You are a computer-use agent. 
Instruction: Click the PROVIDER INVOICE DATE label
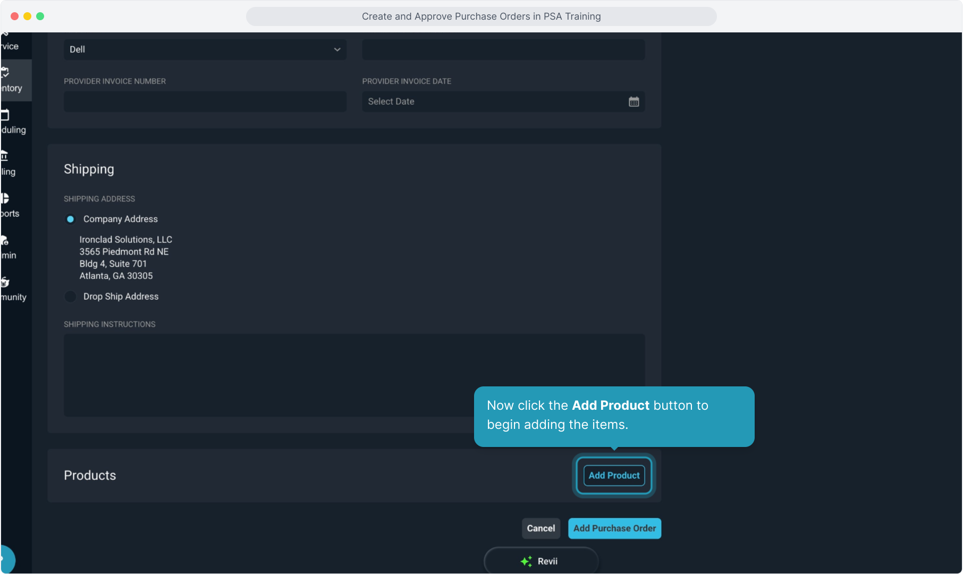[x=407, y=81]
